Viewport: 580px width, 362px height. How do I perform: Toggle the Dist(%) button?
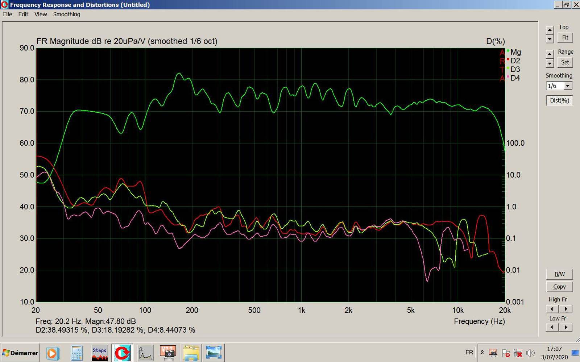tap(559, 100)
